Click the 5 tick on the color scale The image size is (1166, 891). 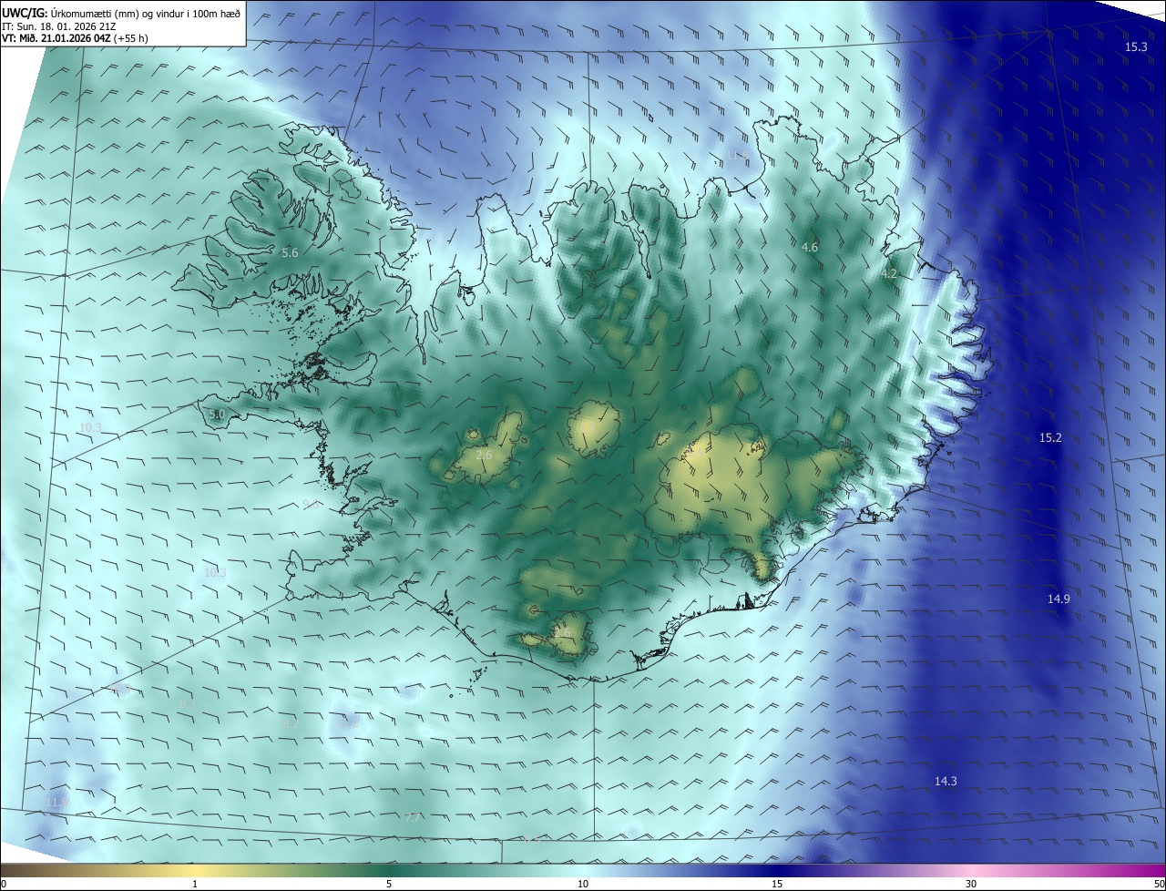tap(389, 884)
